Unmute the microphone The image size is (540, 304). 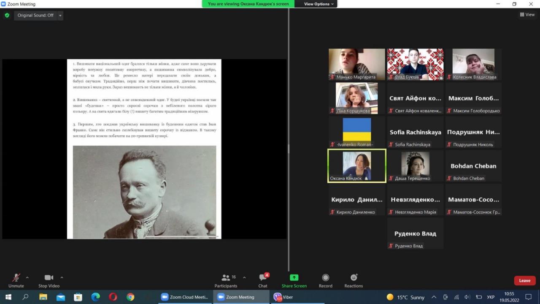pyautogui.click(x=16, y=278)
